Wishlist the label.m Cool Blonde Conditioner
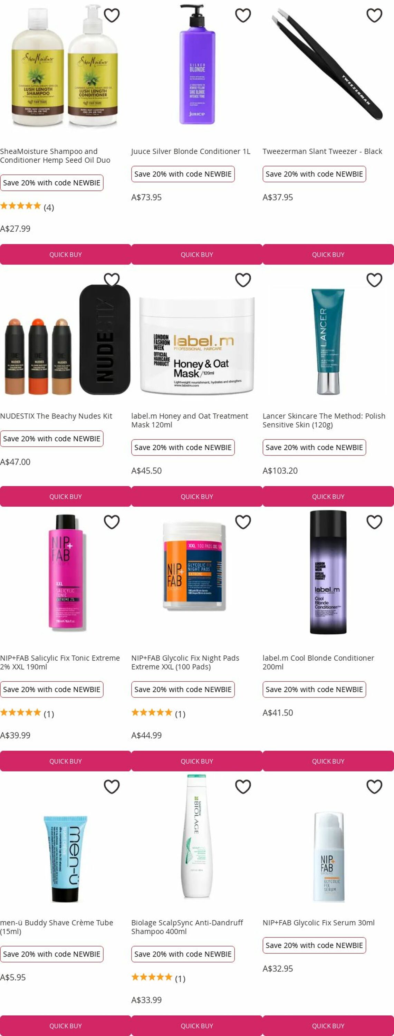Viewport: 394px width, 1036px height. coord(374,522)
